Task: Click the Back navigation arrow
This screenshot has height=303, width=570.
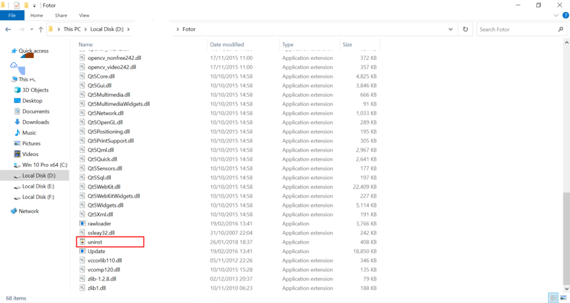Action: coord(8,29)
